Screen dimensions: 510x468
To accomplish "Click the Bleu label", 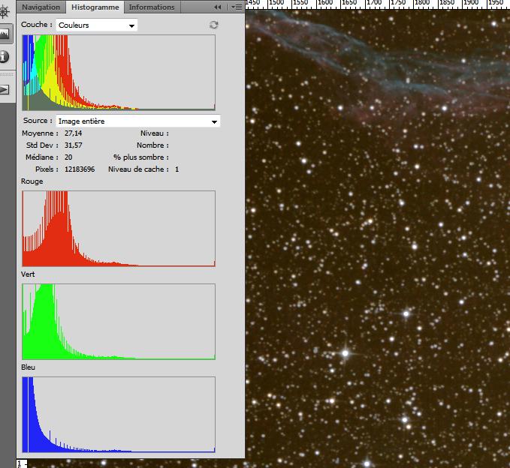I will point(28,367).
